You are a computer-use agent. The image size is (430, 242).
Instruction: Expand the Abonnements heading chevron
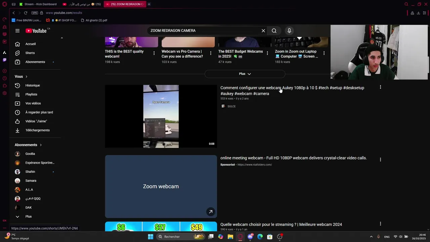click(x=41, y=145)
